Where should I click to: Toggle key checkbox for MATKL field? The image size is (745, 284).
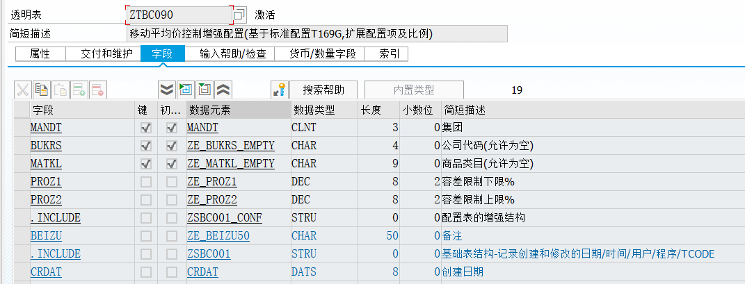click(146, 164)
